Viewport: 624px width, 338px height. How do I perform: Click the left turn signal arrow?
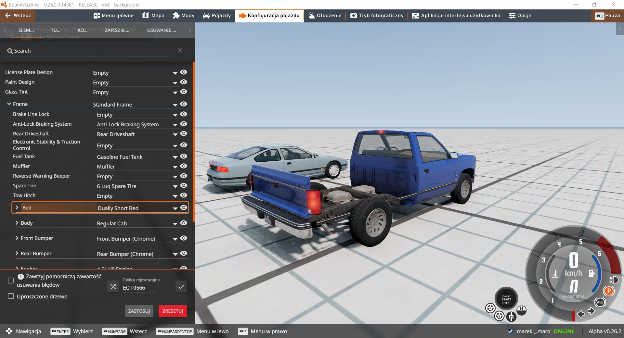pyautogui.click(x=581, y=314)
